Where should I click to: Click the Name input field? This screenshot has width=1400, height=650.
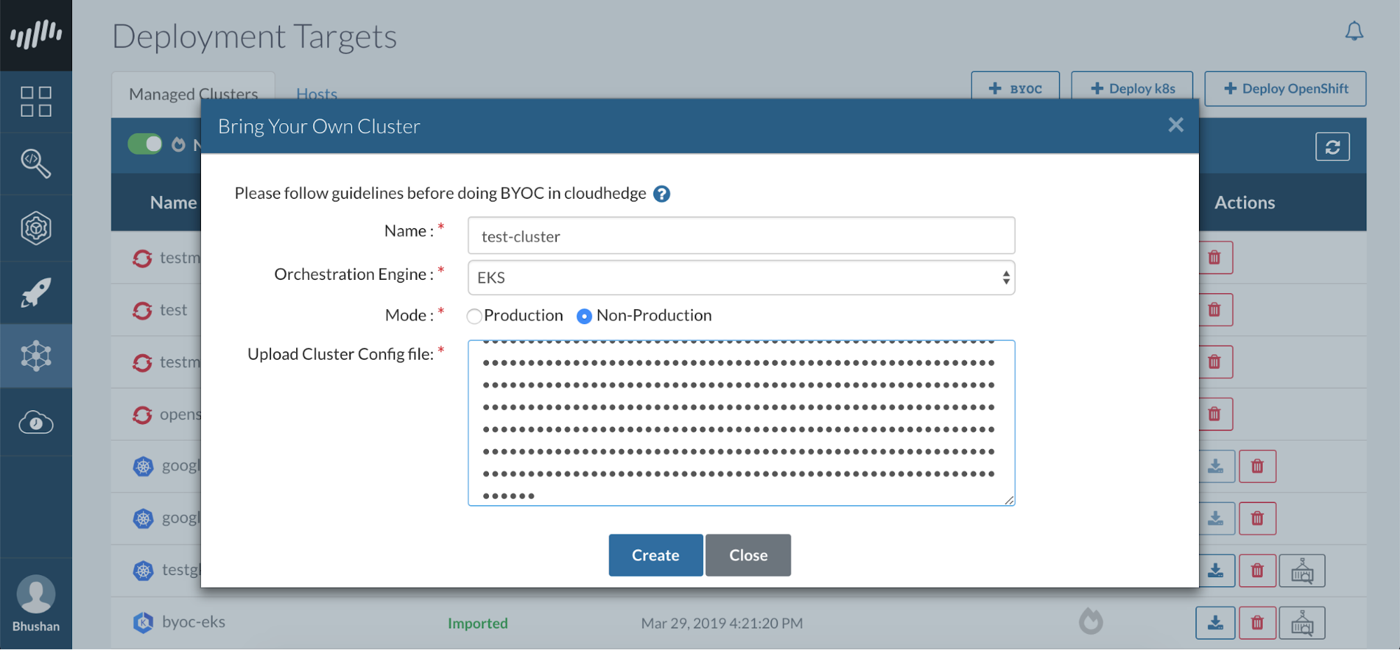pyautogui.click(x=741, y=236)
